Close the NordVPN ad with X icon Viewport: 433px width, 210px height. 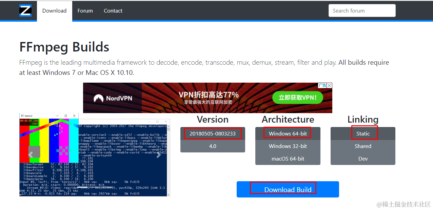click(x=329, y=86)
